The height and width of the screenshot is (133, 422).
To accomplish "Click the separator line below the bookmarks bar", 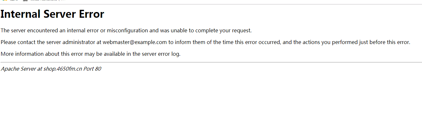I will [211, 4].
